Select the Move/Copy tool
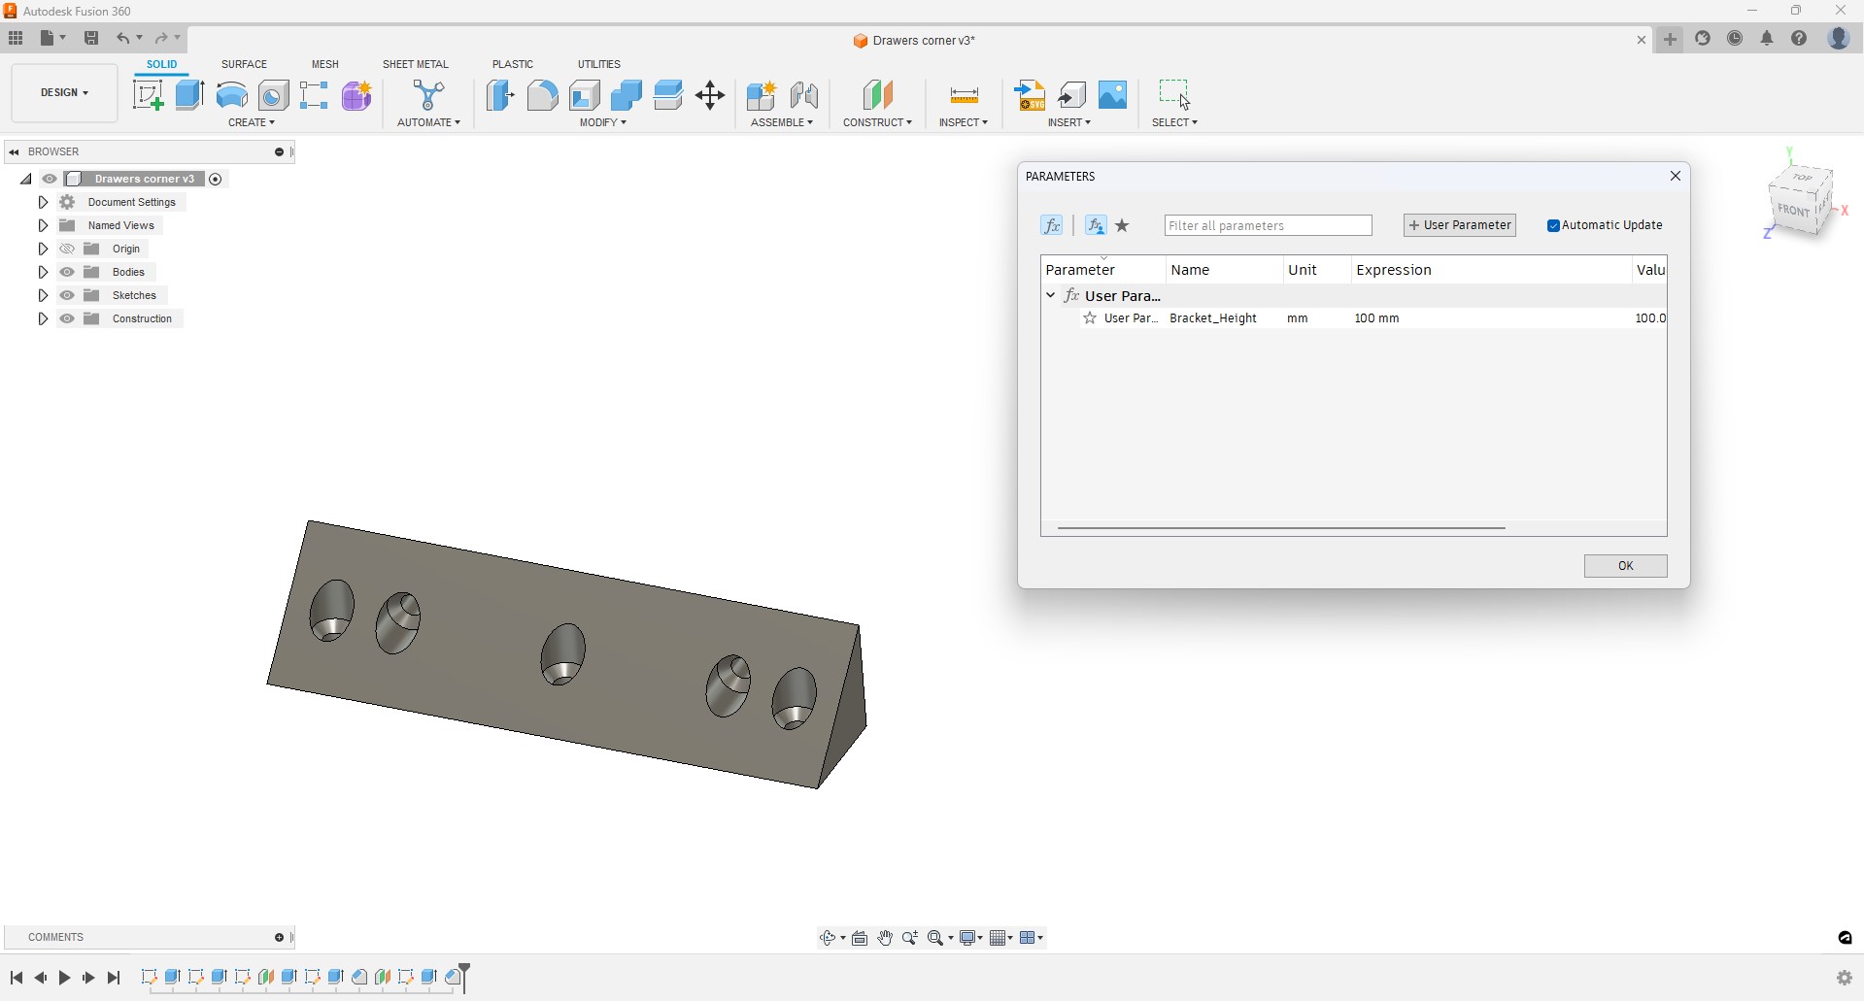Screen dimensions: 1864x1001 (x=710, y=95)
